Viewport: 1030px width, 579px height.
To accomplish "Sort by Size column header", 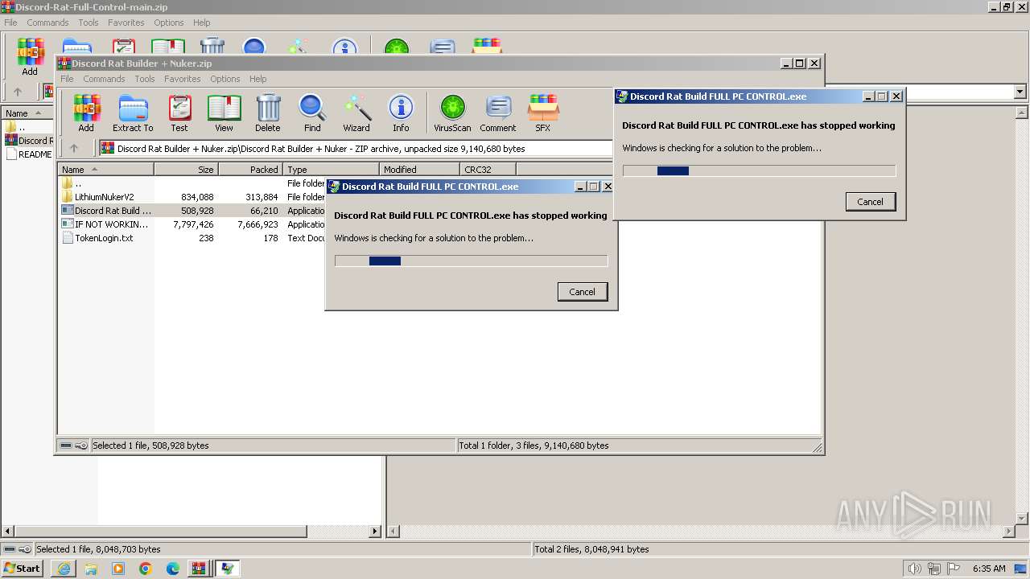I will [186, 170].
